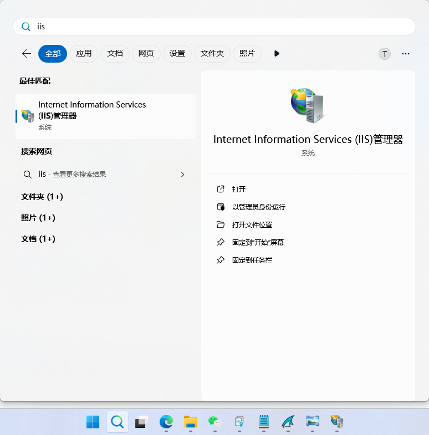Screen dimensions: 429x435
Task: Expand the 文件夹 (1+) group
Action: tap(42, 197)
